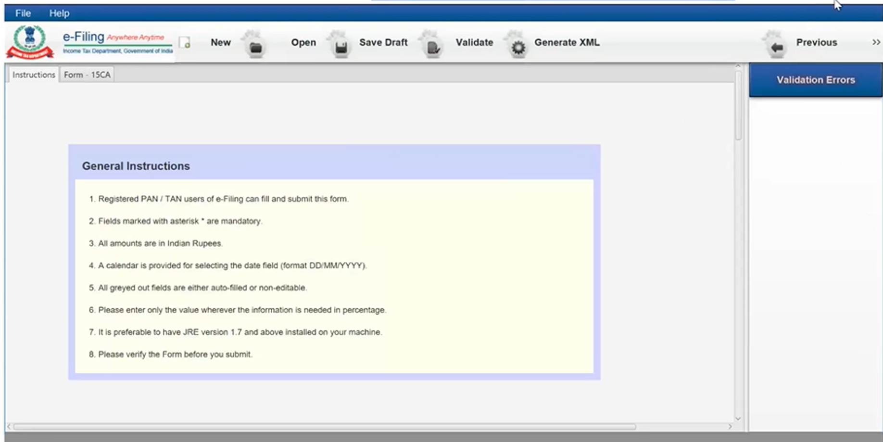The image size is (883, 442).
Task: Click the vertical scrollbar down arrow
Action: [738, 418]
